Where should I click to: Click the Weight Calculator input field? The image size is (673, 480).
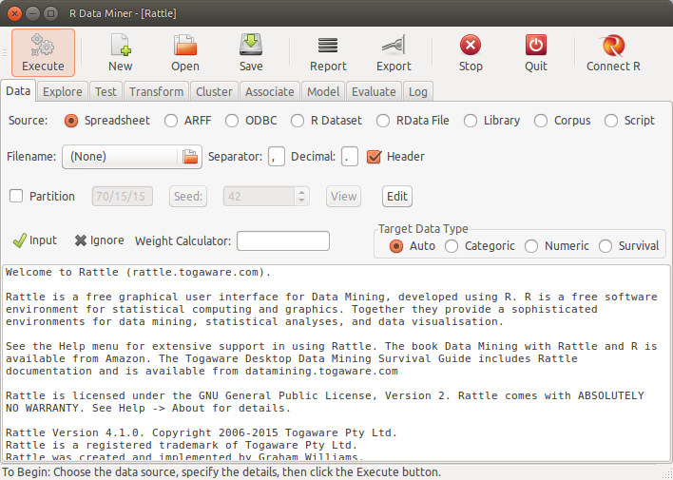pos(282,241)
